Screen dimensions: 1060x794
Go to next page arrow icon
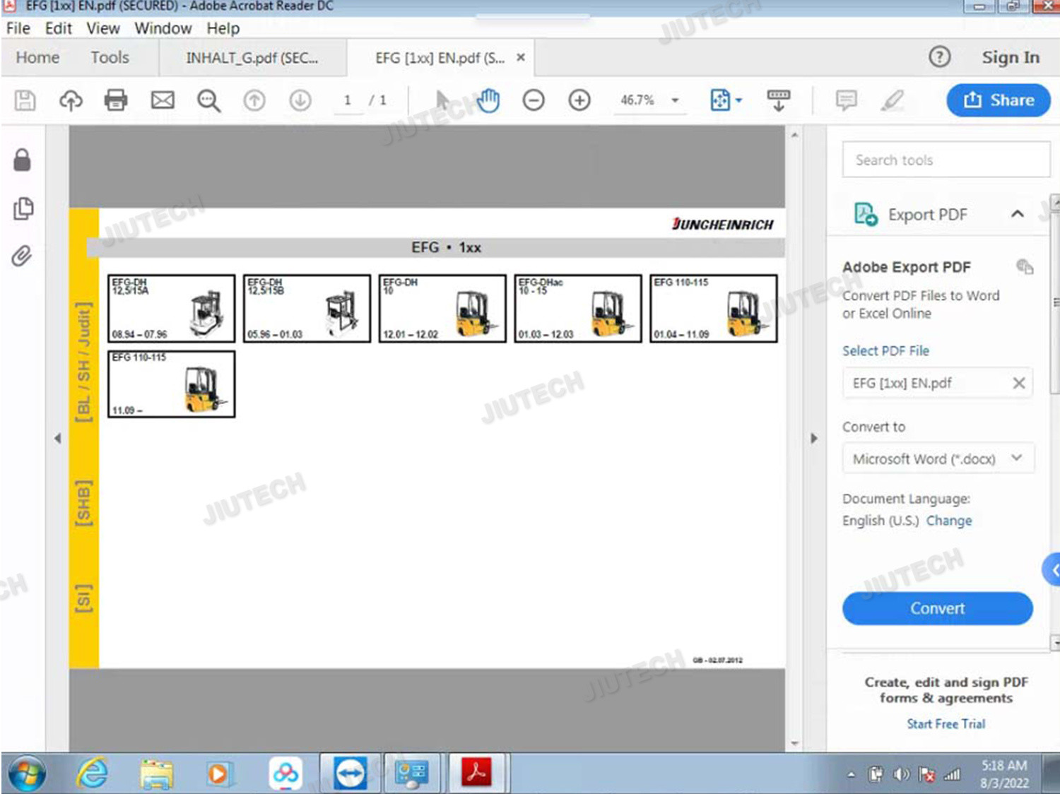[x=300, y=100]
